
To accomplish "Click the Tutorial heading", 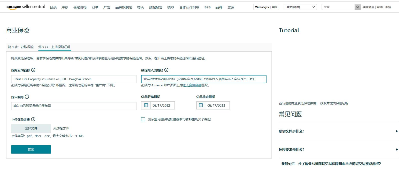I will [x=289, y=30].
